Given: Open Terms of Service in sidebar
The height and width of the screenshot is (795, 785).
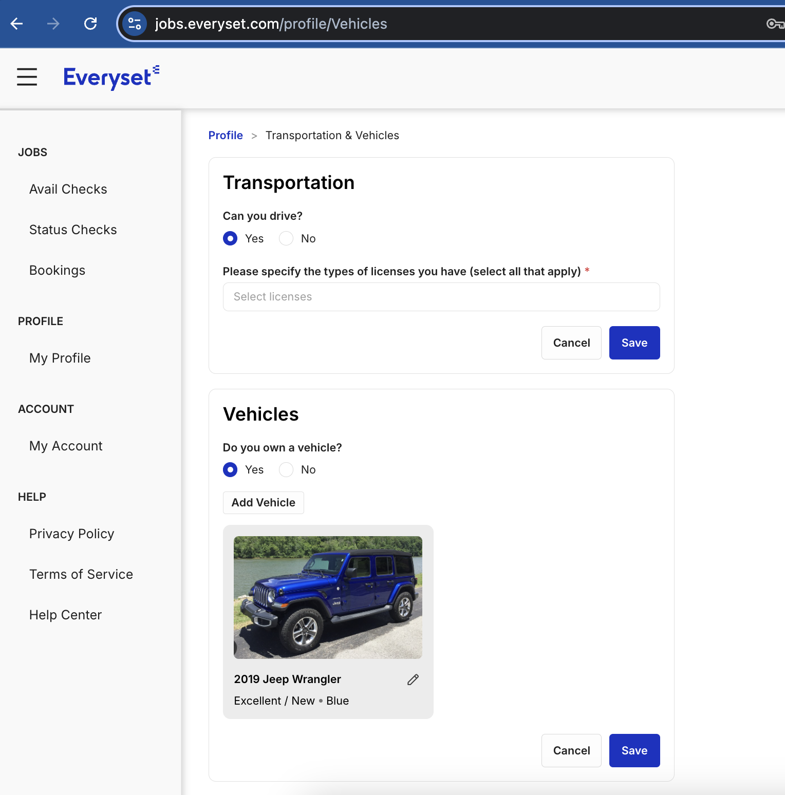Looking at the screenshot, I should (x=81, y=575).
